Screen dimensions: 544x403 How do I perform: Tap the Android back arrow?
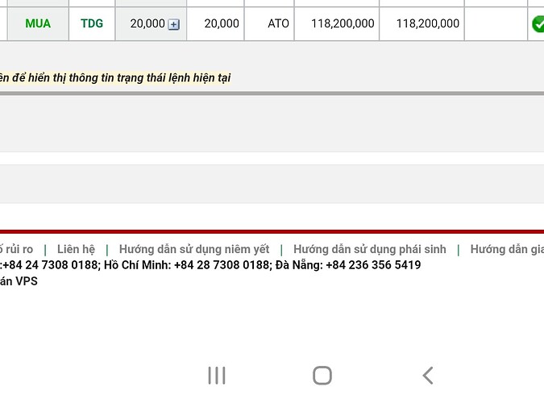[x=428, y=376]
